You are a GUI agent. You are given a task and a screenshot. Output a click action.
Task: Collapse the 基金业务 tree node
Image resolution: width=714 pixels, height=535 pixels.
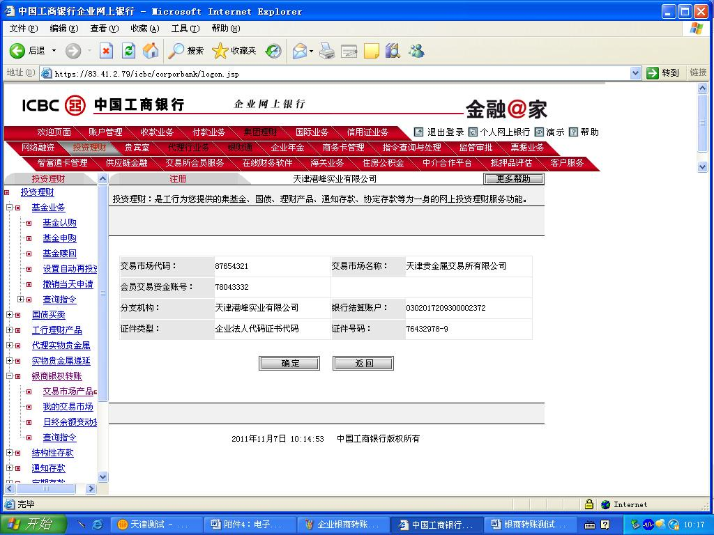(x=9, y=208)
